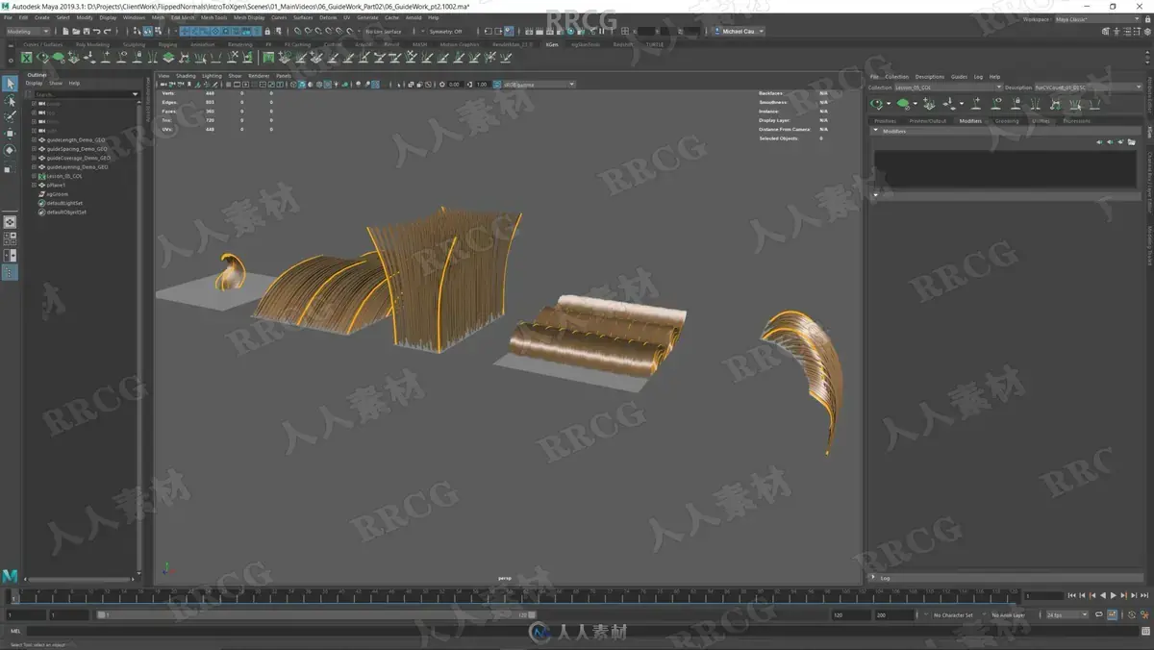
Task: Activate the Lasso select tool
Action: (x=10, y=100)
